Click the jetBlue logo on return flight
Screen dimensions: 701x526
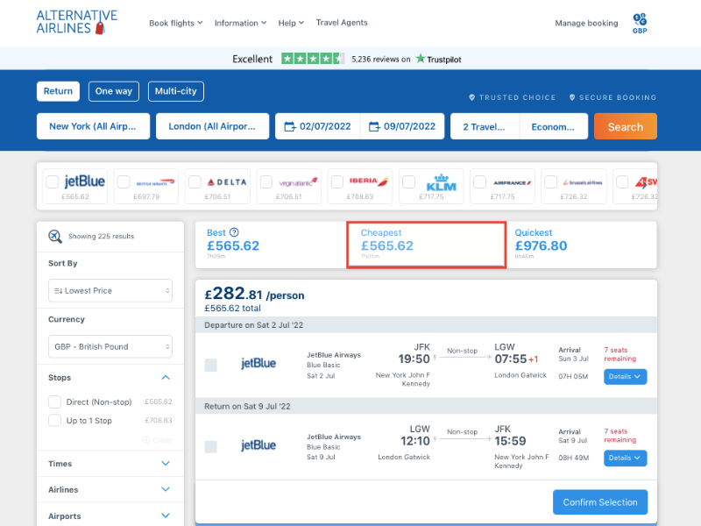258,445
